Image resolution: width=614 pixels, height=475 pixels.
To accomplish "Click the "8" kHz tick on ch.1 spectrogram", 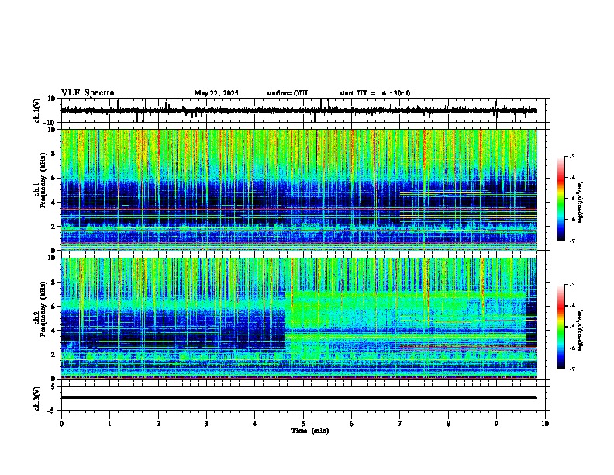I will coord(54,154).
